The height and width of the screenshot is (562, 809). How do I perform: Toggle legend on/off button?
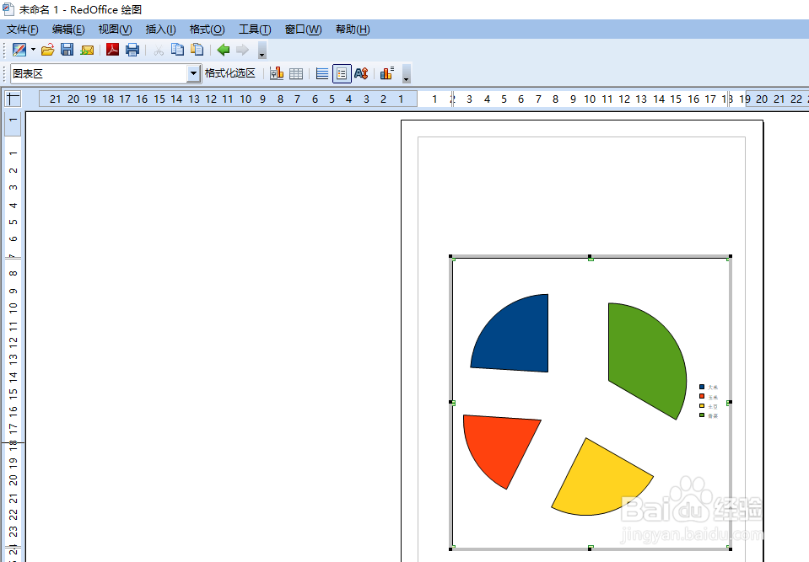click(x=342, y=73)
